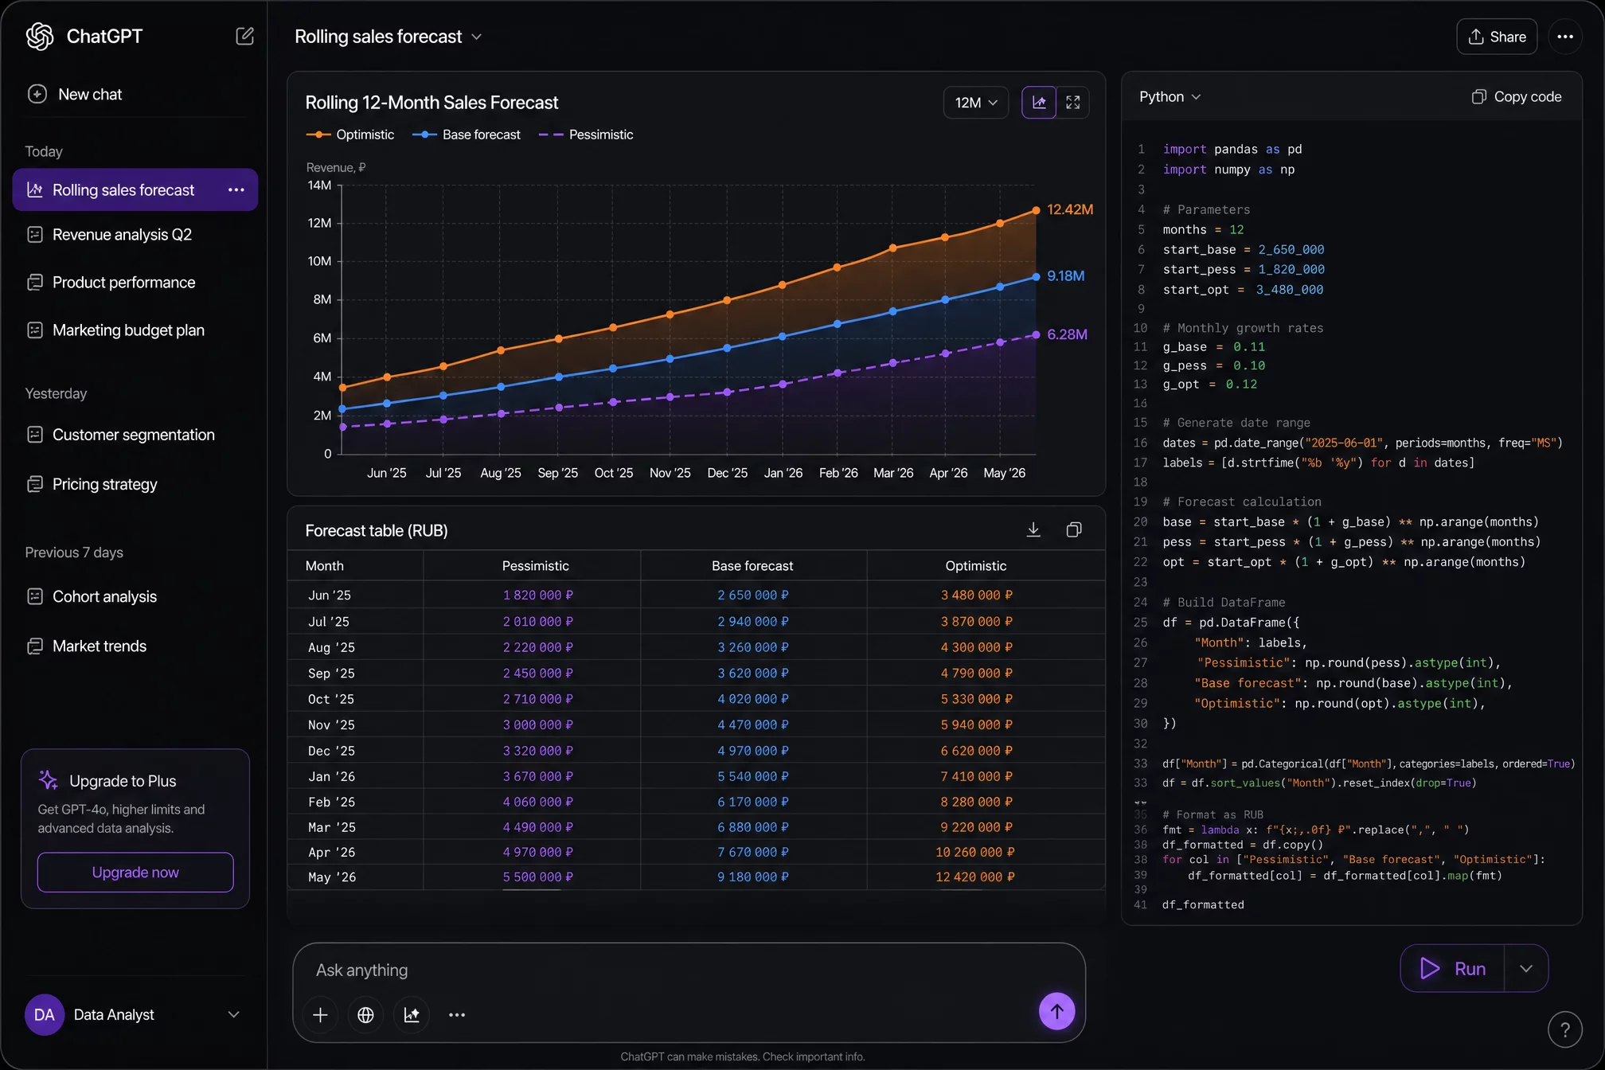This screenshot has width=1605, height=1070.
Task: Toggle the Pessimistic series in legend
Action: pyautogui.click(x=586, y=135)
